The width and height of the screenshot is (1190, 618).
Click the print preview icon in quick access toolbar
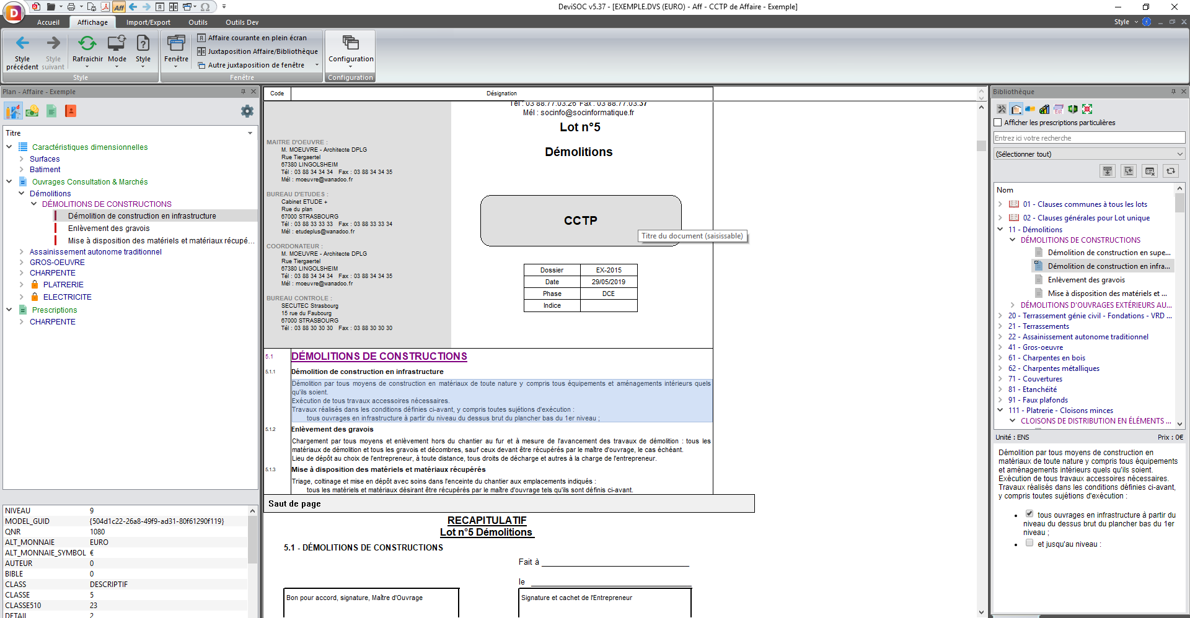(92, 7)
